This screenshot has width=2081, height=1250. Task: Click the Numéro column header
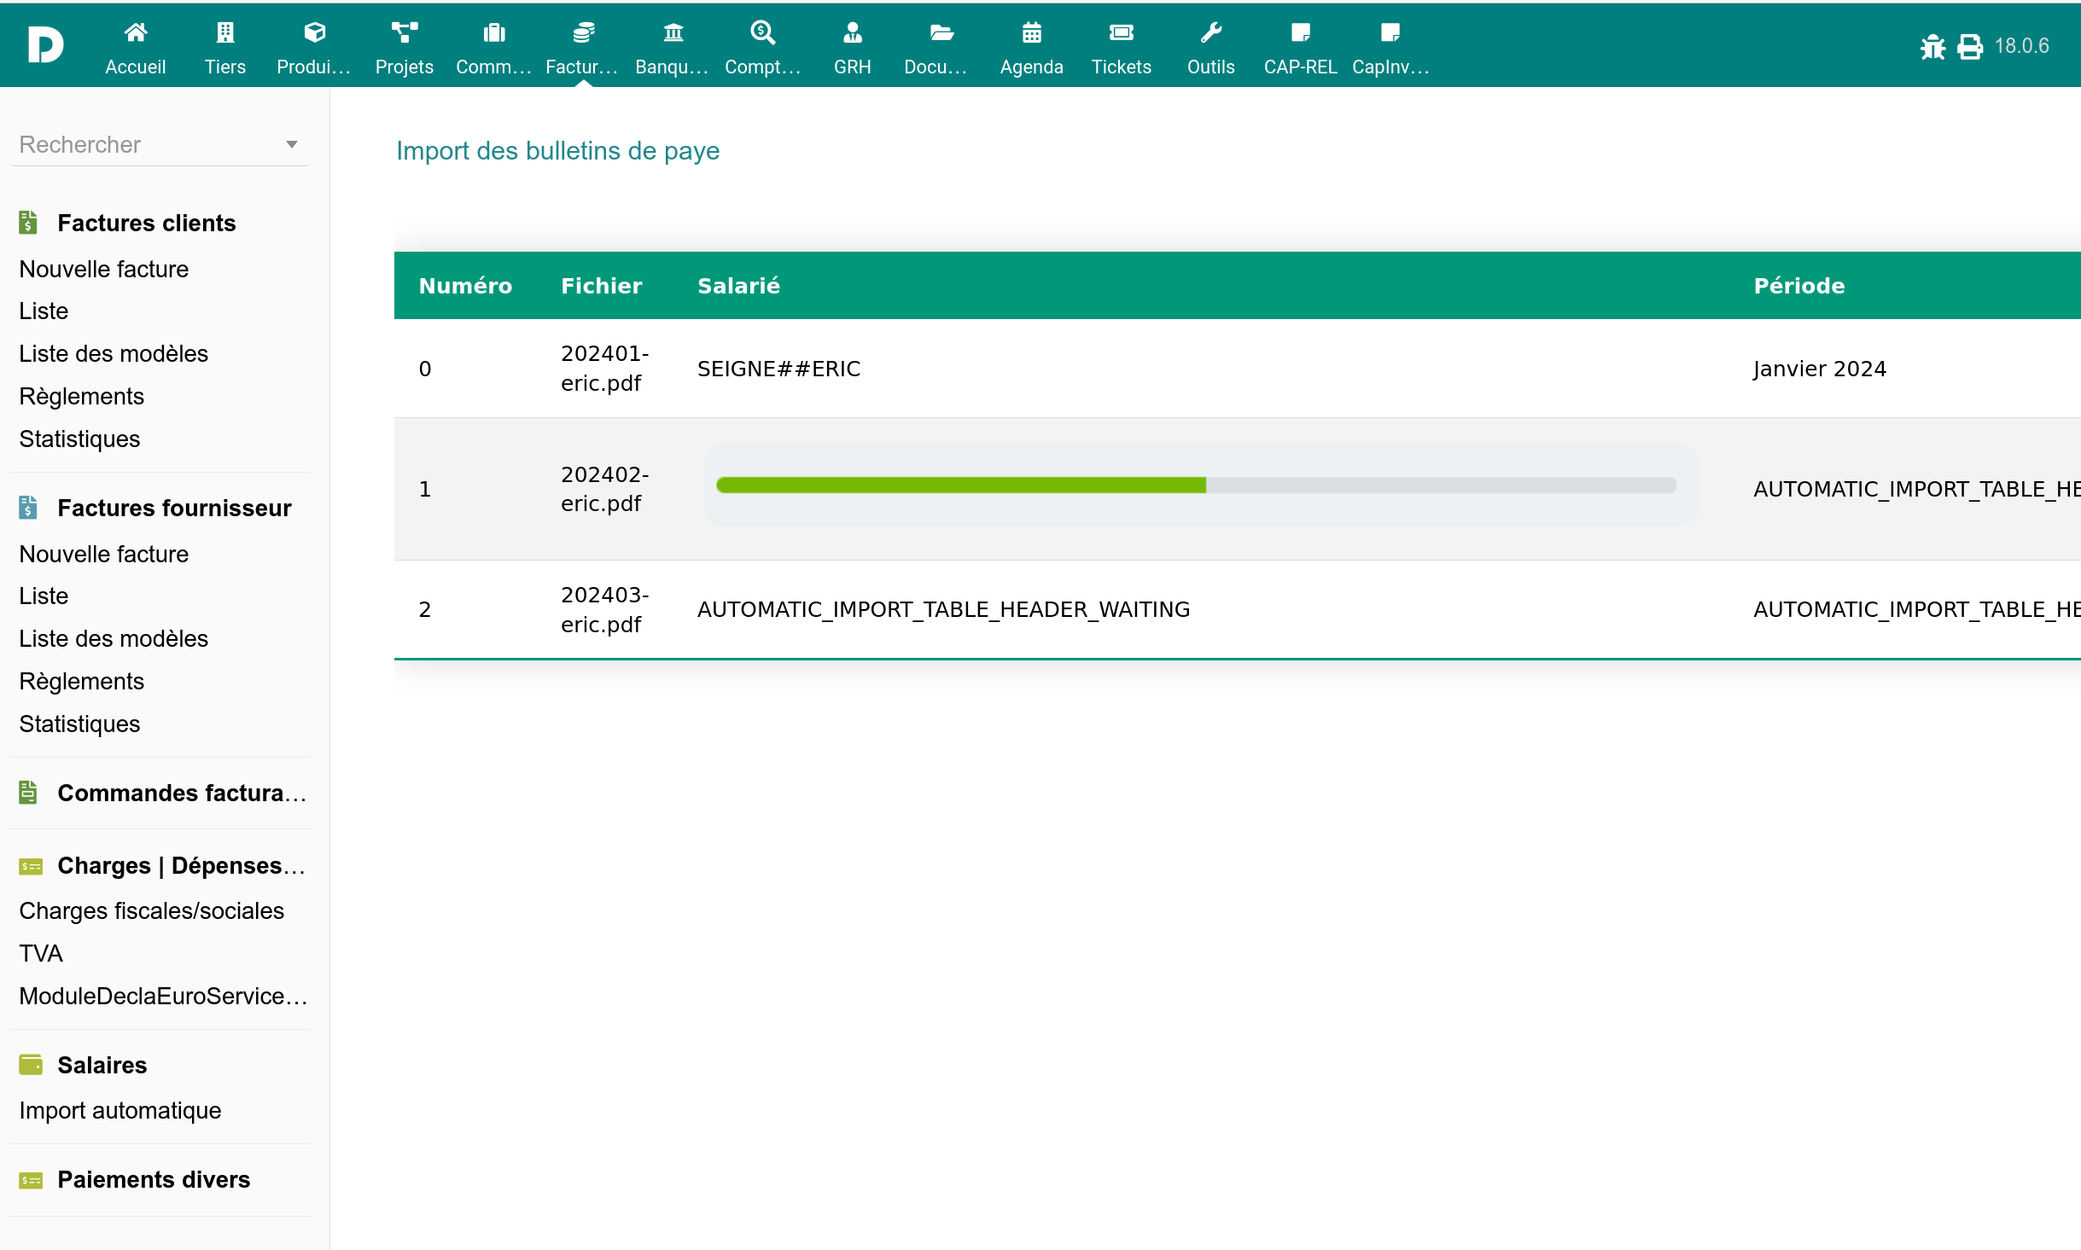pyautogui.click(x=465, y=286)
